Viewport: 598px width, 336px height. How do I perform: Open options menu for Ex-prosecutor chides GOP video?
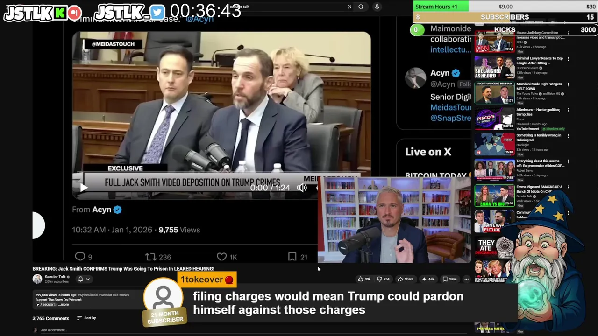(568, 161)
